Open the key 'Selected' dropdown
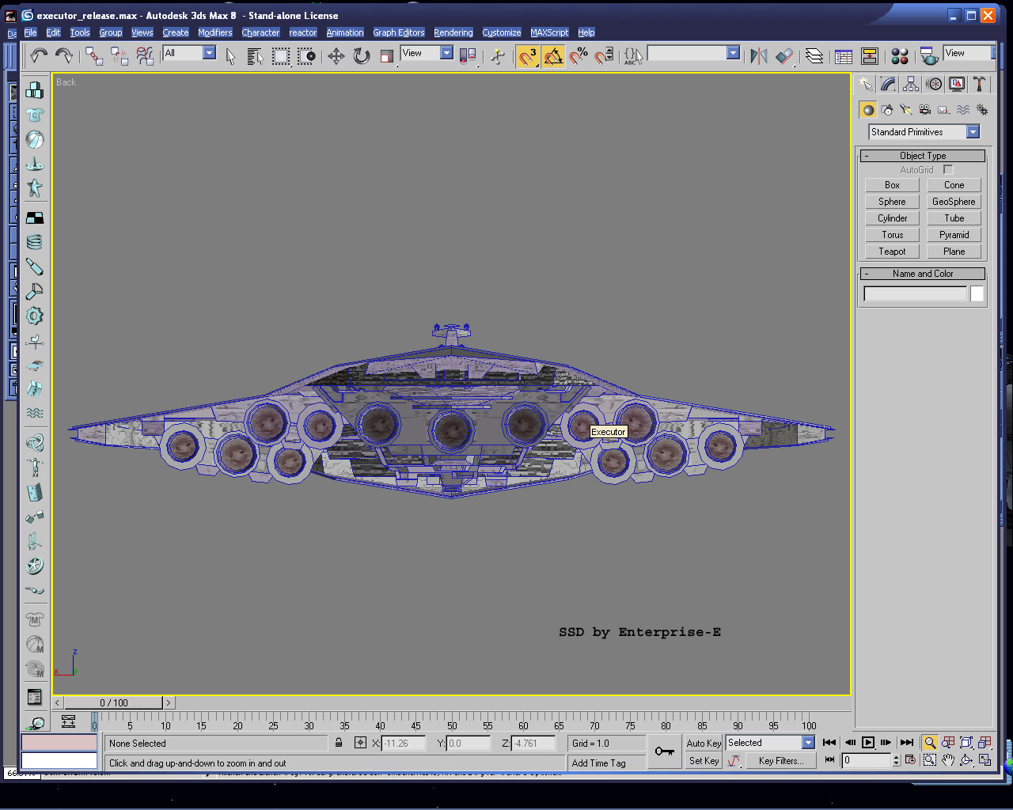Image resolution: width=1013 pixels, height=810 pixels. pyautogui.click(x=808, y=743)
